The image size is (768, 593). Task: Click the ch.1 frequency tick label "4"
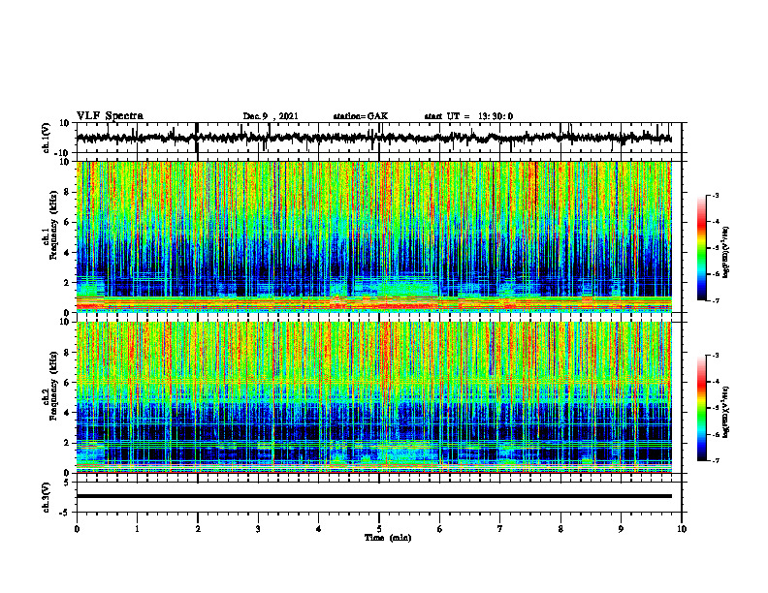click(x=67, y=253)
